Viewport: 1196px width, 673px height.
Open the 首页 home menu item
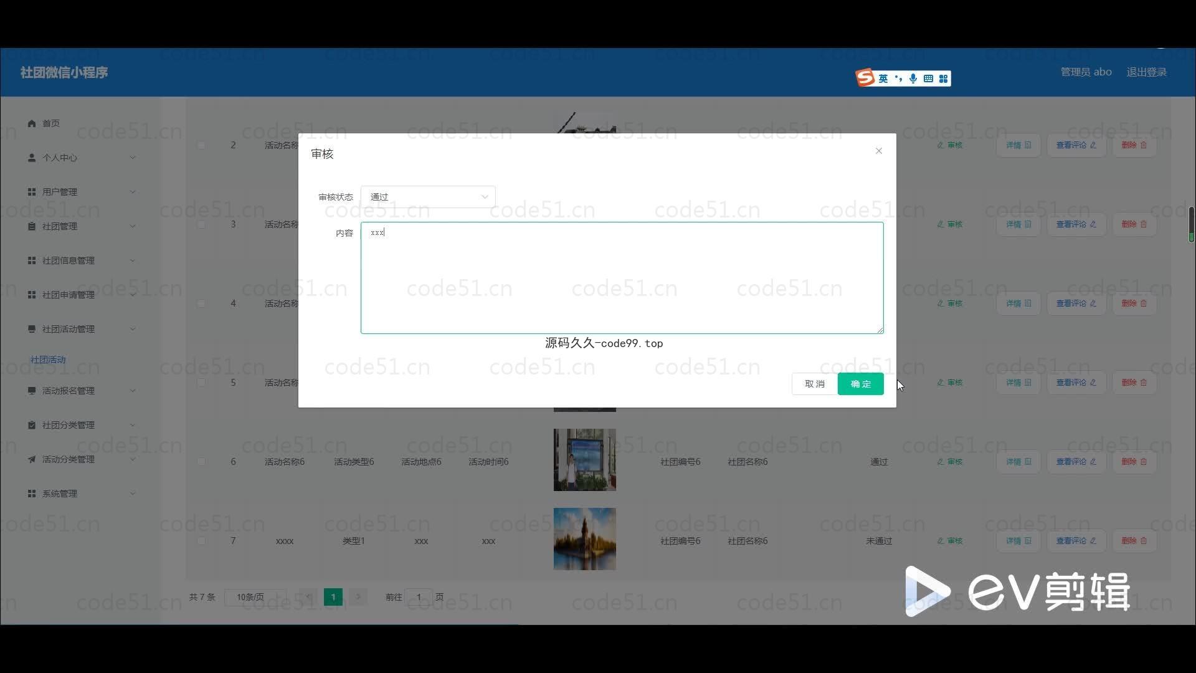pyautogui.click(x=51, y=123)
